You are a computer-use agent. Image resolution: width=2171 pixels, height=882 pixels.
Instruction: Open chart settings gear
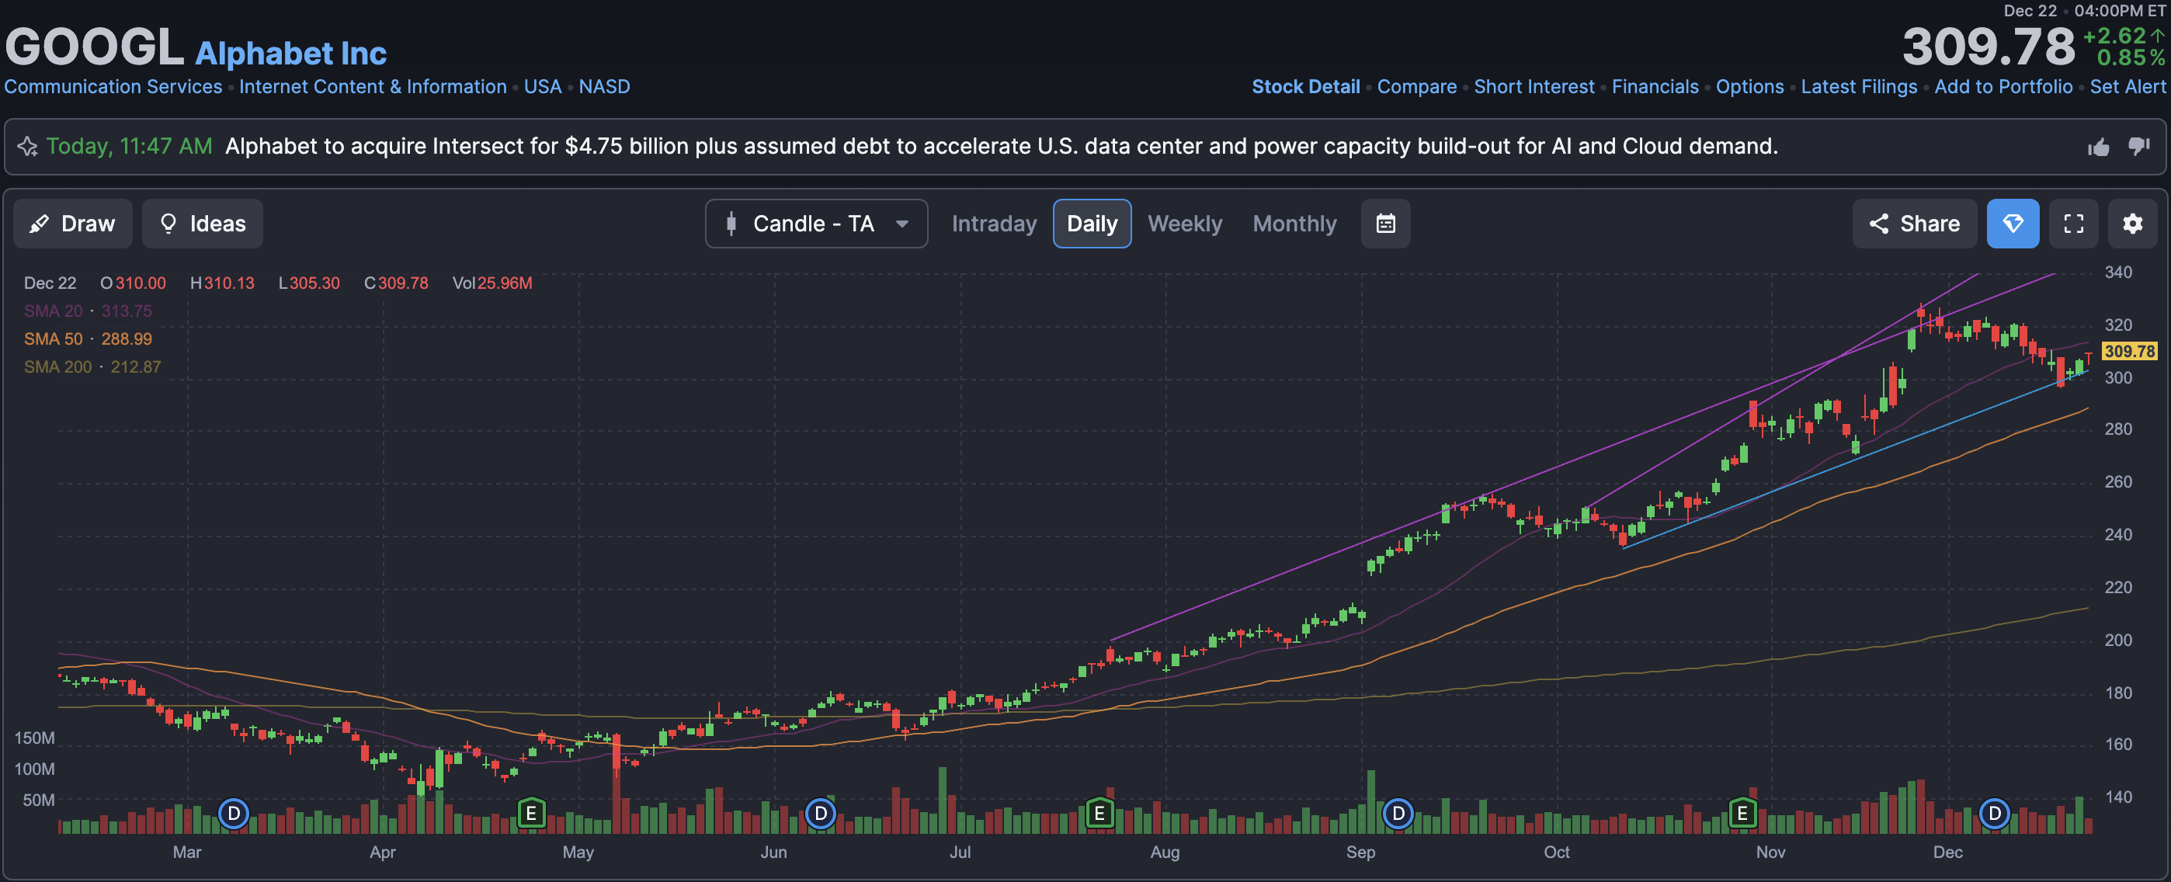[2132, 224]
